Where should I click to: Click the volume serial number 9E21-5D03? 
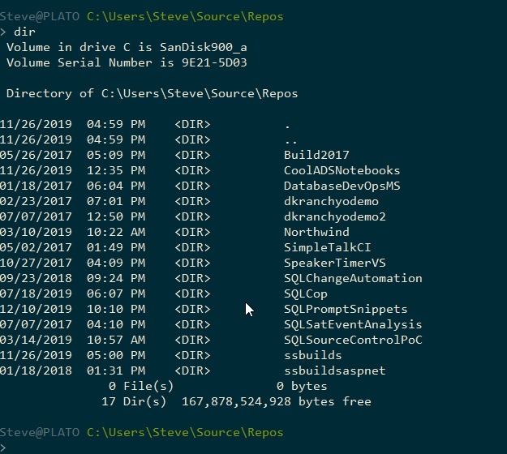pos(213,62)
